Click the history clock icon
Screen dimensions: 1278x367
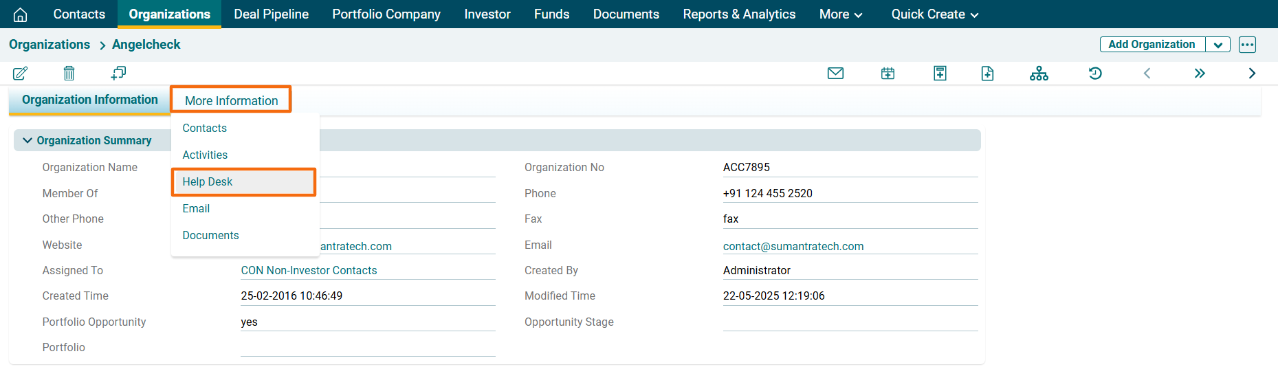point(1095,74)
